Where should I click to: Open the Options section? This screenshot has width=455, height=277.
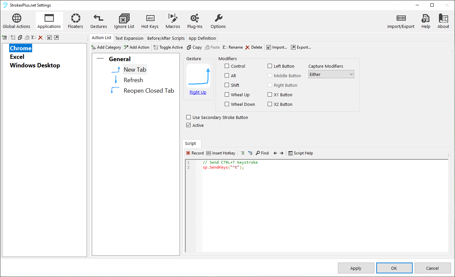(218, 21)
